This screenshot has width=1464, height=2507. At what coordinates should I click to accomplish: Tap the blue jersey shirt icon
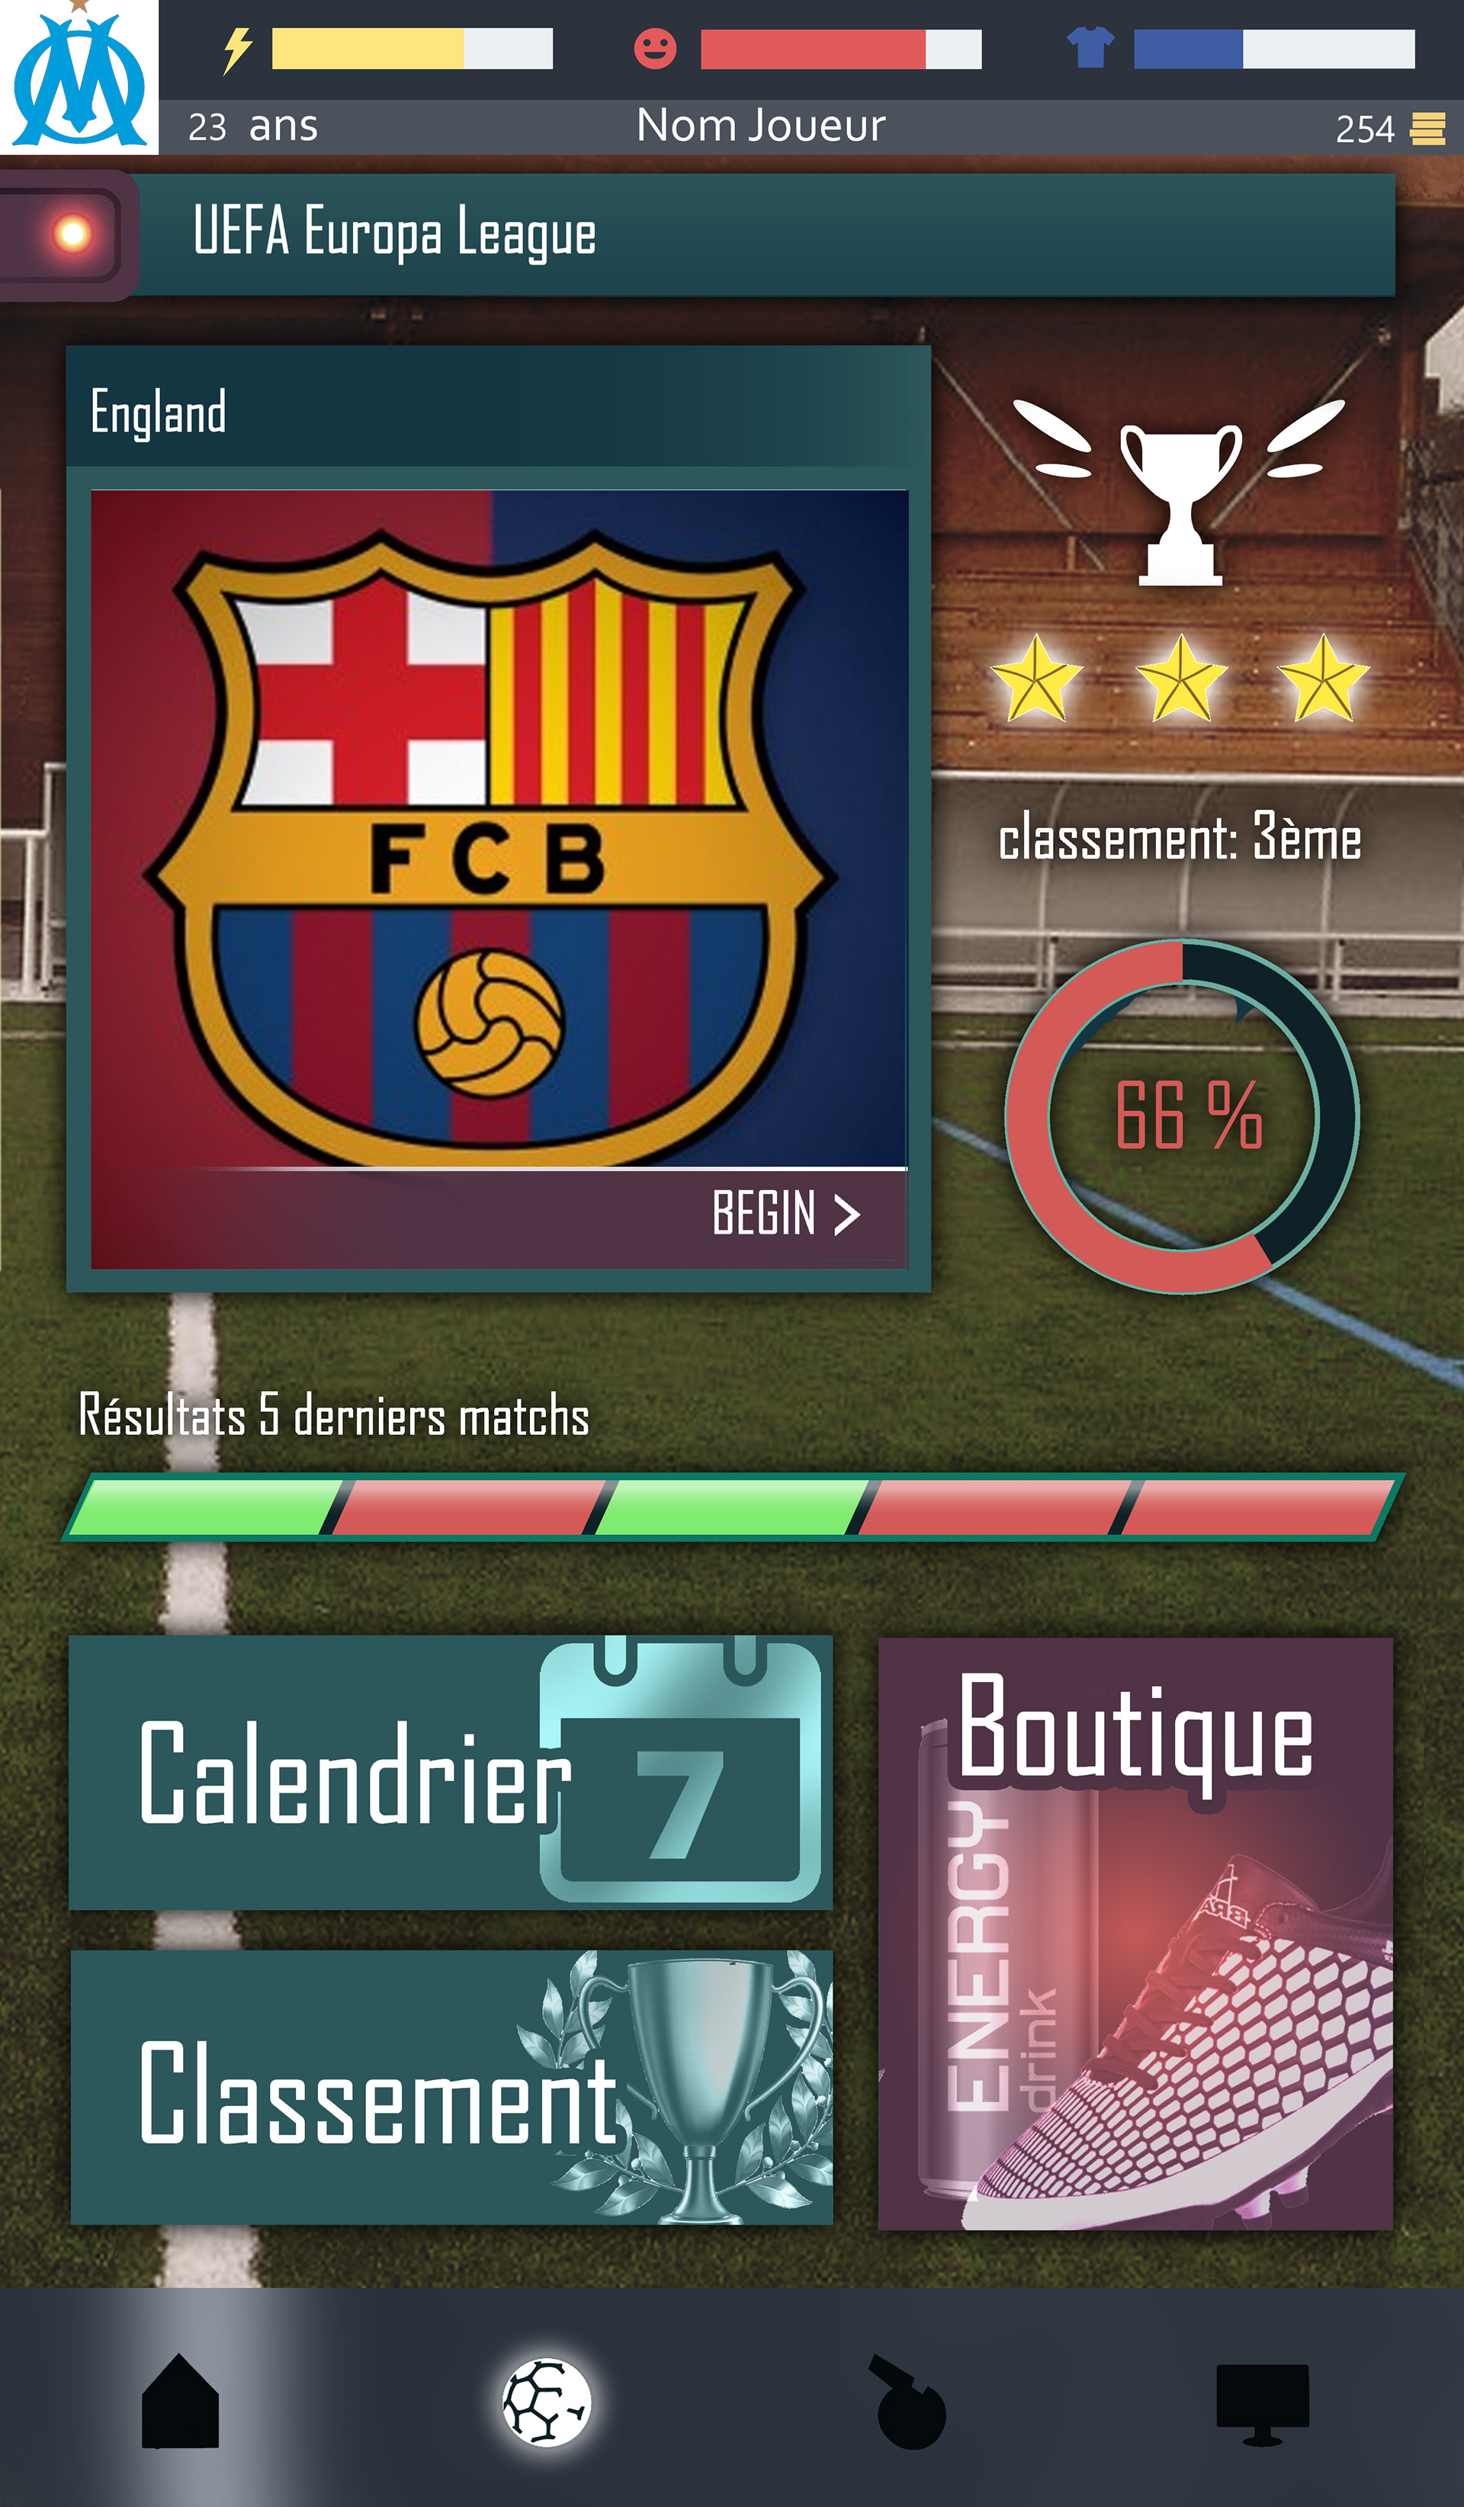[1090, 47]
